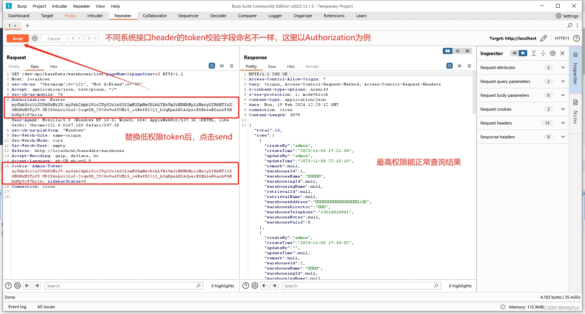
Task: Open request search help icon
Action: point(8,286)
